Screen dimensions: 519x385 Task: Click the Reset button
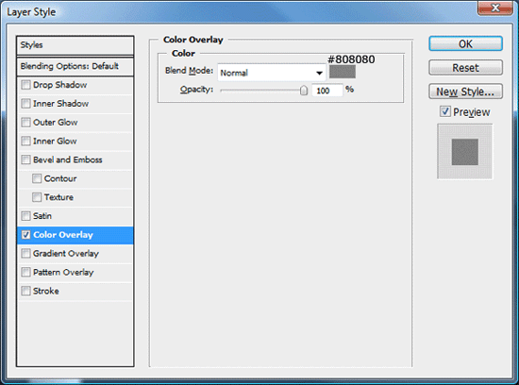click(x=465, y=68)
